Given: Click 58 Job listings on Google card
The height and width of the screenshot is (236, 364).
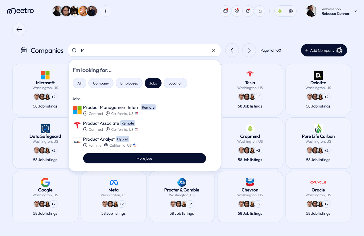Looking at the screenshot, I should pos(45,213).
